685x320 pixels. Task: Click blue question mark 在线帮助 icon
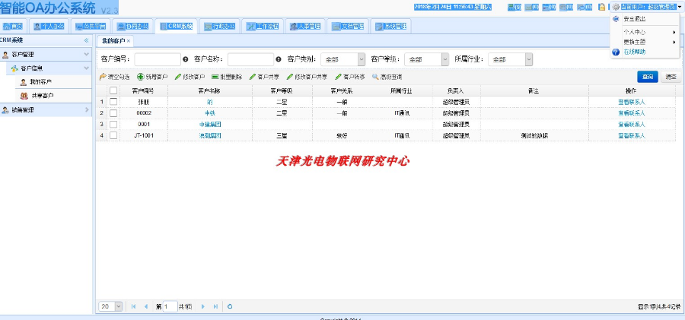click(616, 52)
